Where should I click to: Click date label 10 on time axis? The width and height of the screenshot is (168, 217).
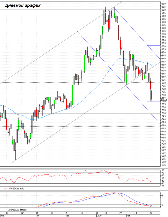pos(136,213)
